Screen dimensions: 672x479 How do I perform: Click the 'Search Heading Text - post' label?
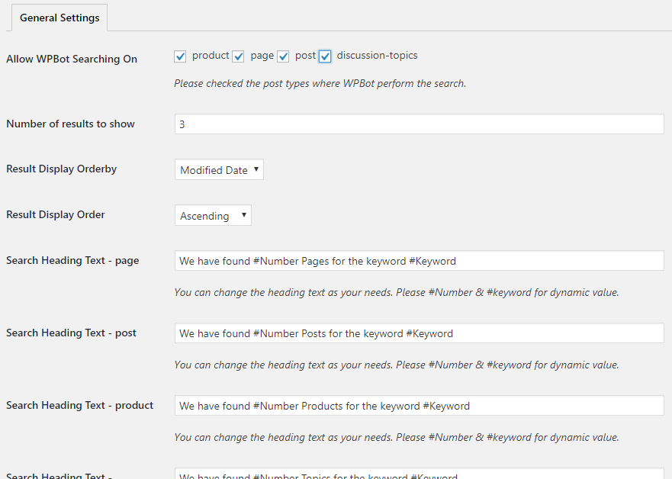[71, 333]
